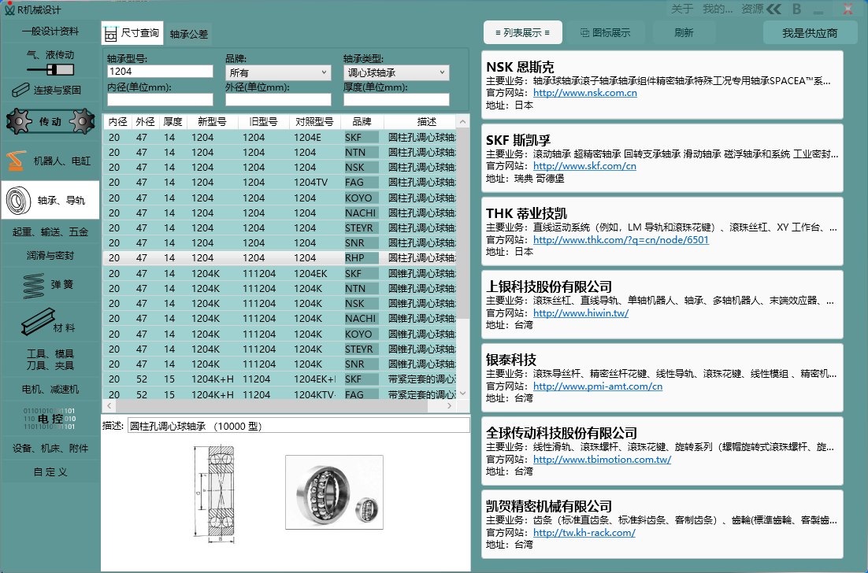The width and height of the screenshot is (868, 573).
Task: Click the table scroll-down arrow
Action: (463, 393)
